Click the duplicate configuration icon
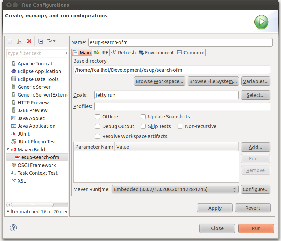The width and height of the screenshot is (281, 241). tap(19, 41)
